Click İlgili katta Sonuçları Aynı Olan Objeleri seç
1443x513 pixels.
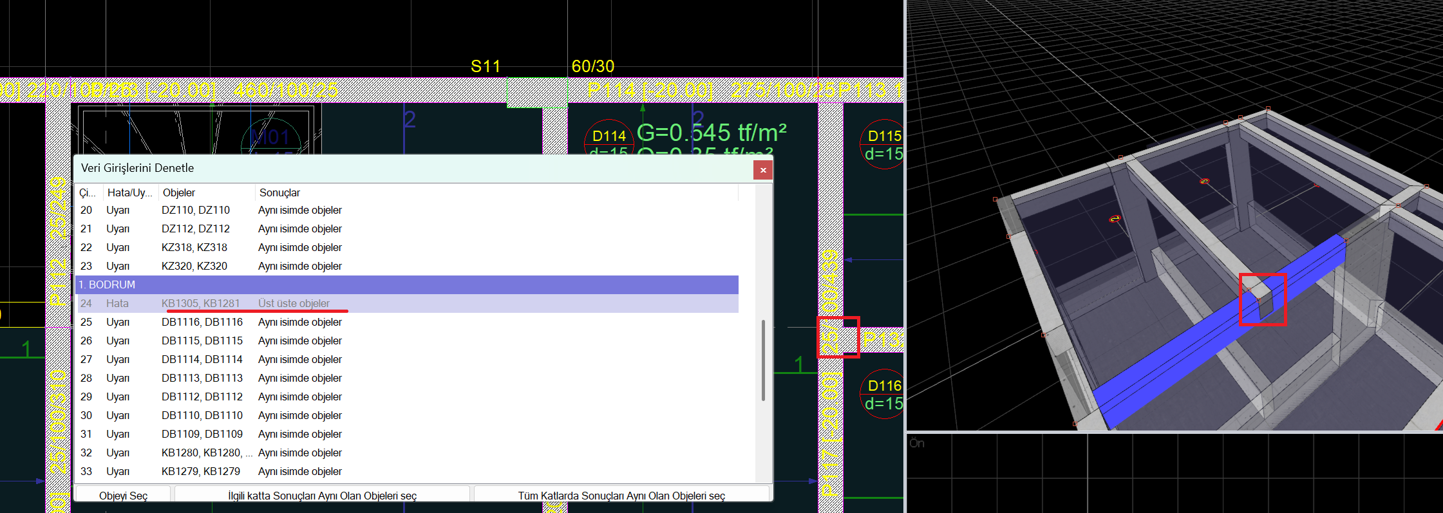point(322,495)
